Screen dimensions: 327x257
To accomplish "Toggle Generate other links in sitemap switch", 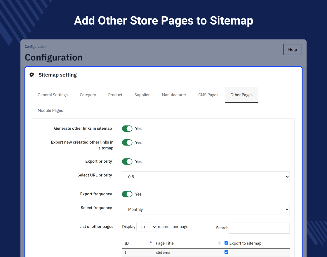I will click(127, 128).
